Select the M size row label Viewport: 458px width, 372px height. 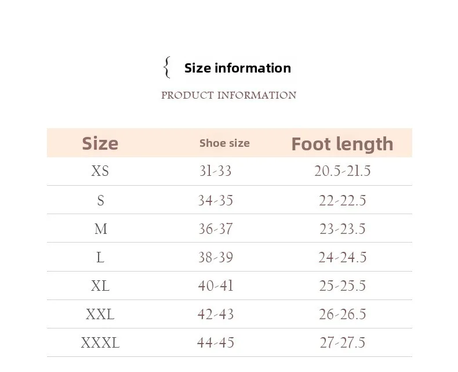pyautogui.click(x=101, y=229)
